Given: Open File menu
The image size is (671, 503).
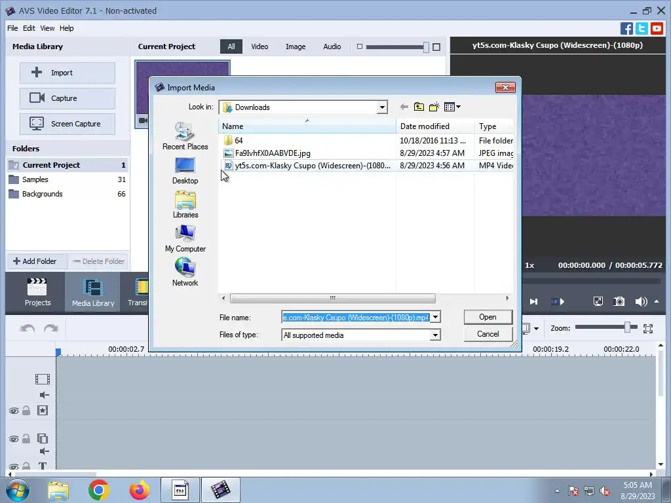Looking at the screenshot, I should [12, 28].
